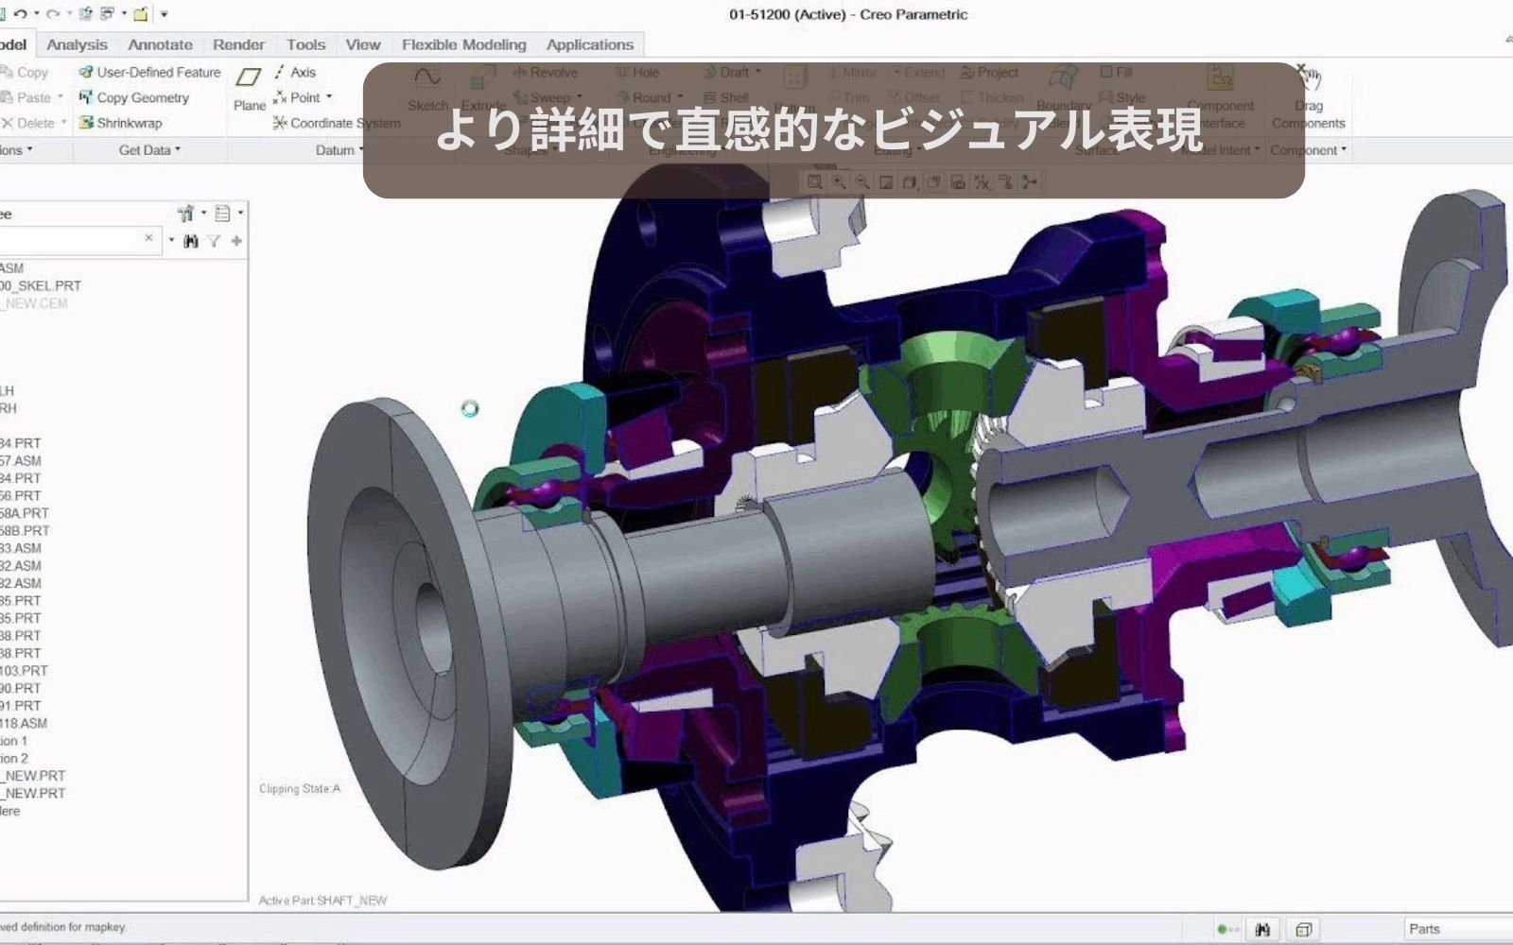
Task: Select the Sketch tool
Action: [428, 90]
